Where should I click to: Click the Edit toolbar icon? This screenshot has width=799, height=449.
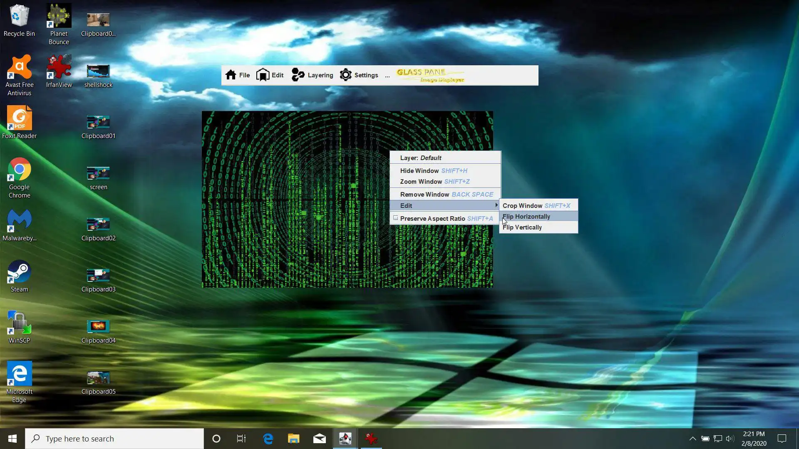263,75
